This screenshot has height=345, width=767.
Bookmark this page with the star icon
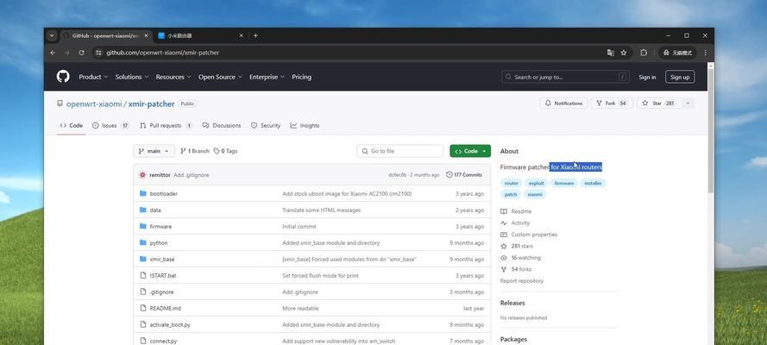coord(624,53)
